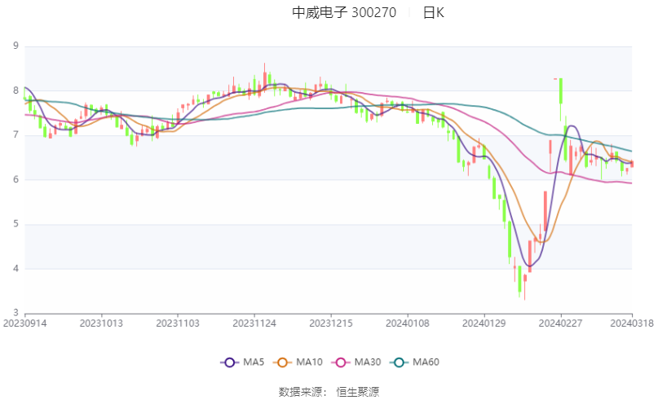Image resolution: width=658 pixels, height=400 pixels.
Task: Click the 数据来源 label text
Action: coord(299,392)
